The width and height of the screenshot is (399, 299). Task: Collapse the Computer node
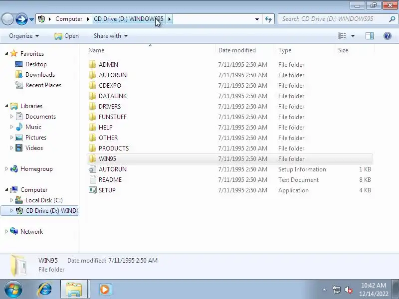(6, 189)
